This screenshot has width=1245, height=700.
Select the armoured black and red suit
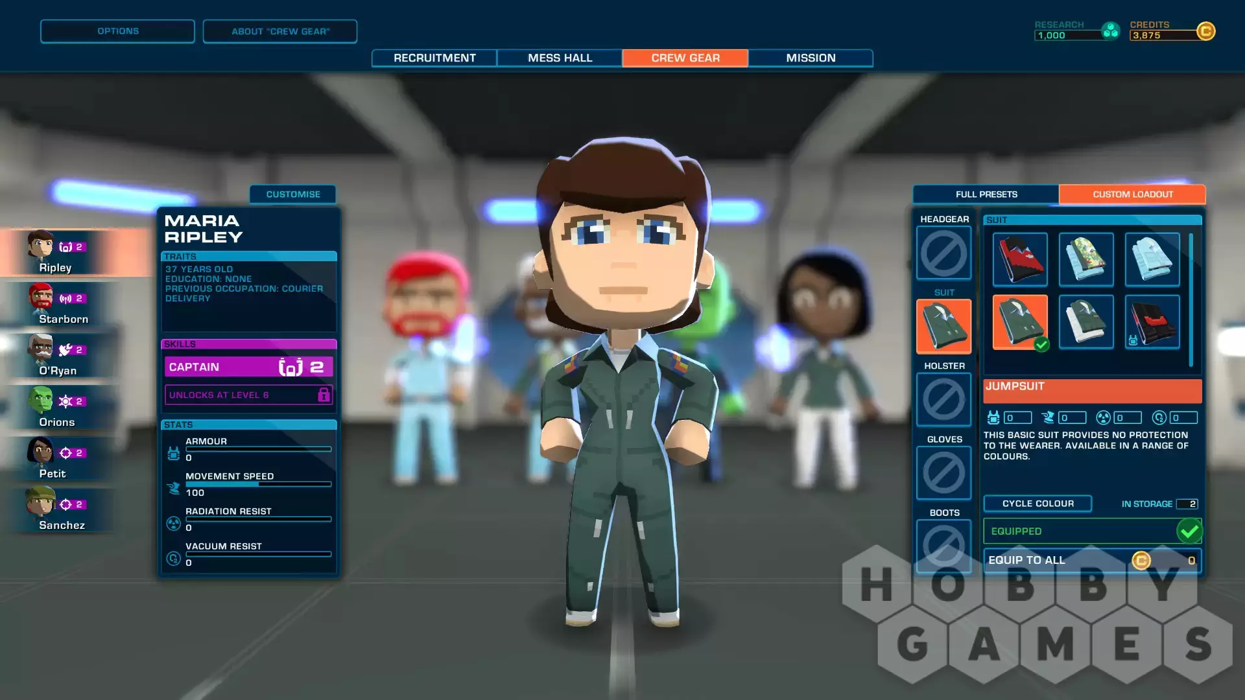click(x=1152, y=322)
